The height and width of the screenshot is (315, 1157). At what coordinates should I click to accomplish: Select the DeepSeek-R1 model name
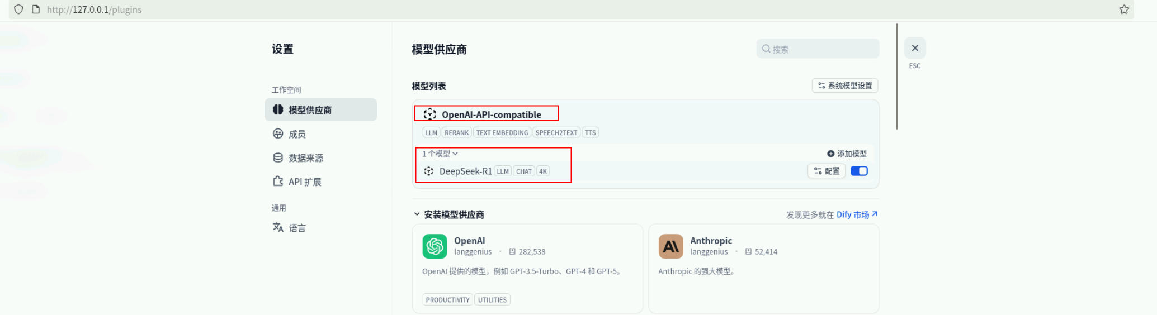click(x=466, y=171)
